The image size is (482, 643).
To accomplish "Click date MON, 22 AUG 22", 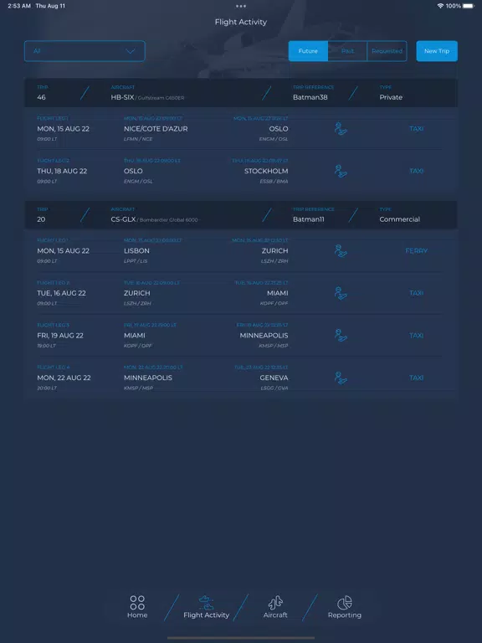I will coord(64,378).
